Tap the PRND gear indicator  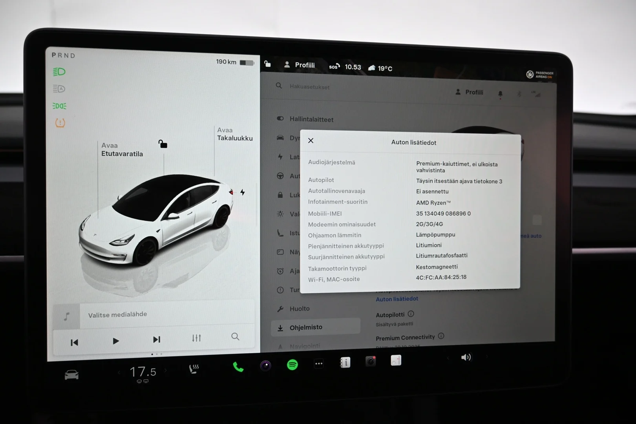pos(63,55)
